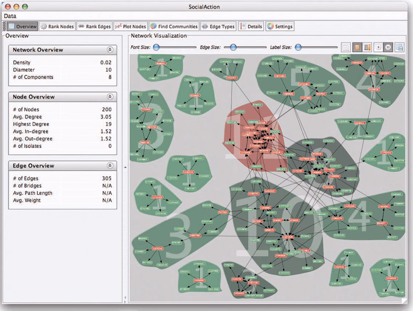Select Find Communities tool
413x311 pixels.
[174, 26]
